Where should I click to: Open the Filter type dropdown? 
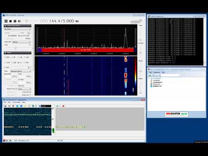click(21, 71)
